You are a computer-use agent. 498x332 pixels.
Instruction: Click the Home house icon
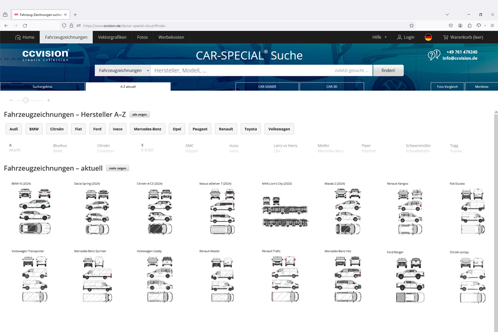[x=18, y=37]
